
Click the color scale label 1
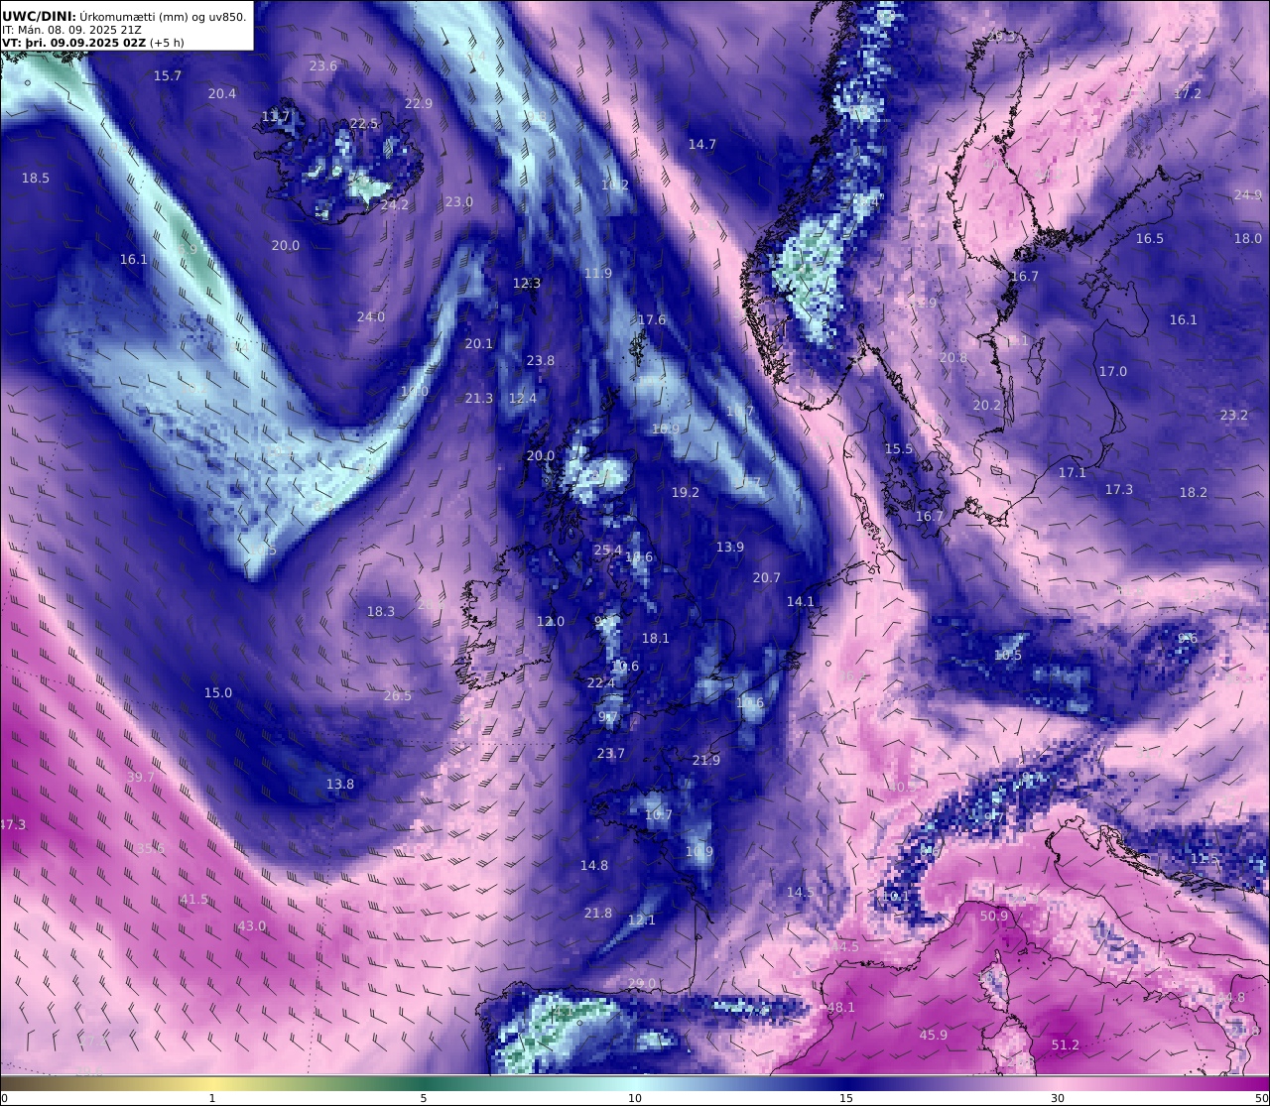tap(212, 1098)
